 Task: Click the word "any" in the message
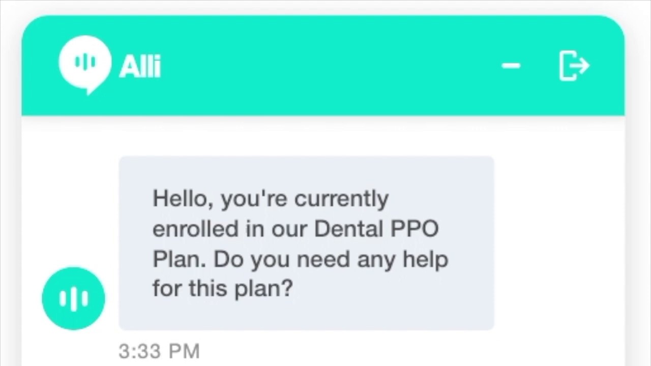coord(376,260)
